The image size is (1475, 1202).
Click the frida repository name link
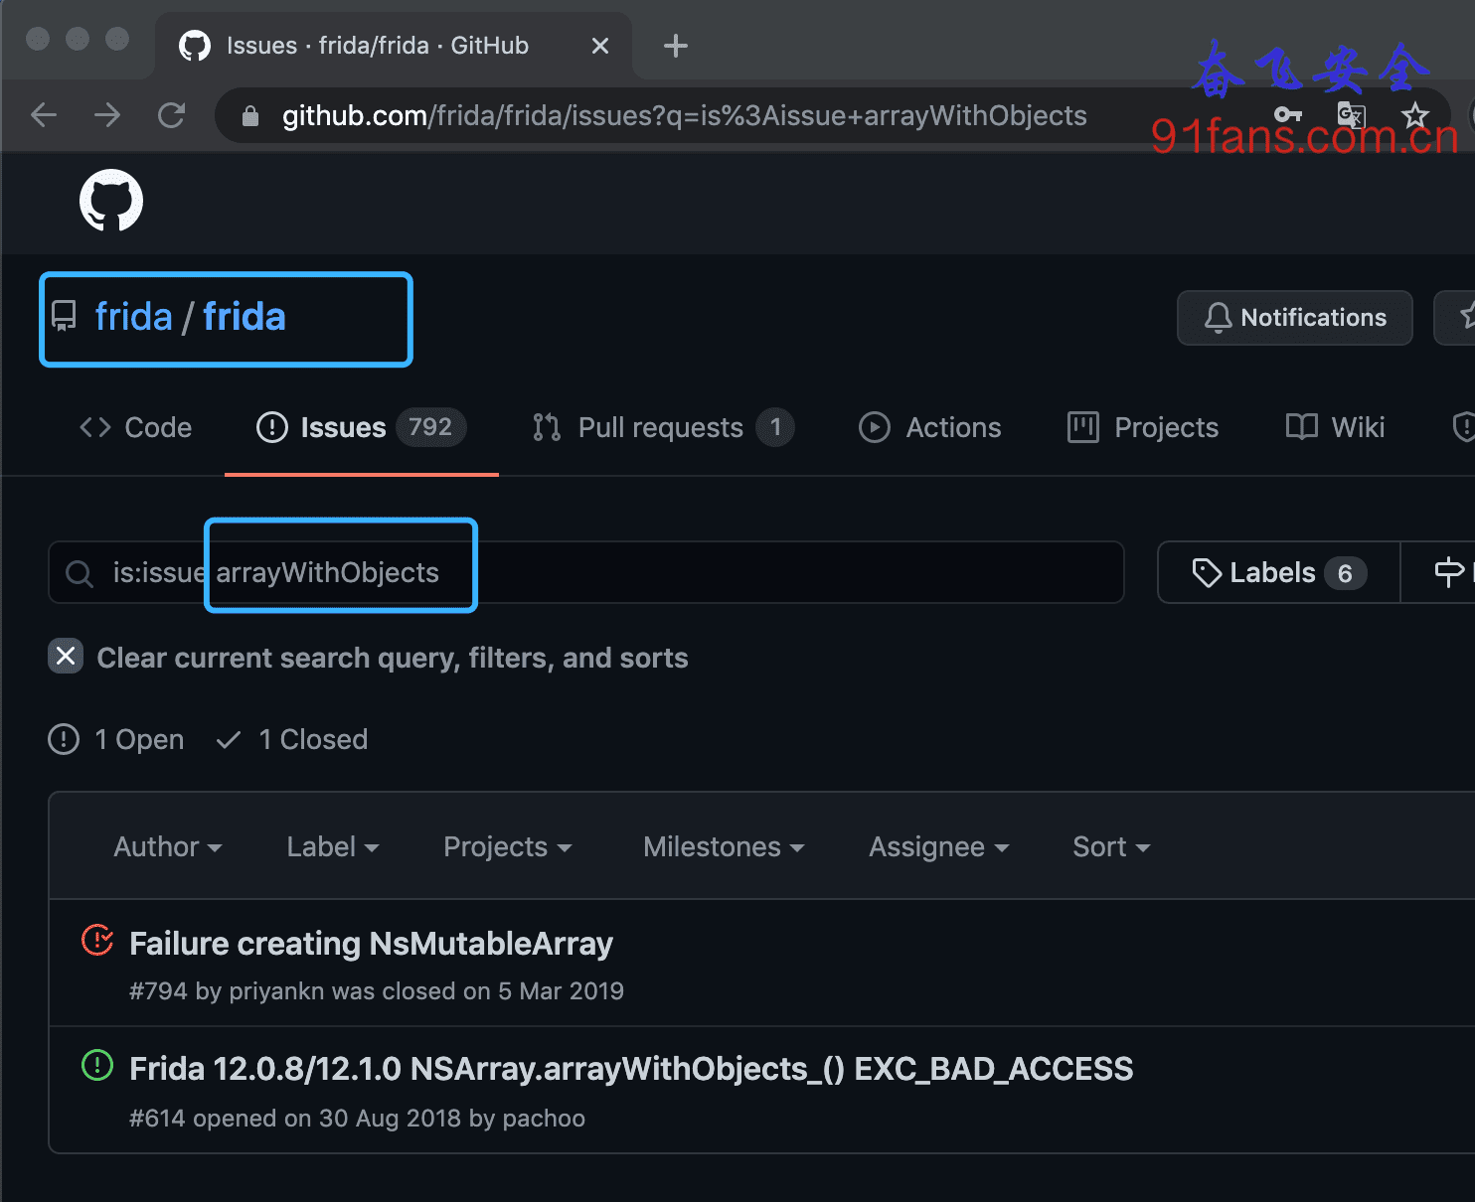coord(245,317)
